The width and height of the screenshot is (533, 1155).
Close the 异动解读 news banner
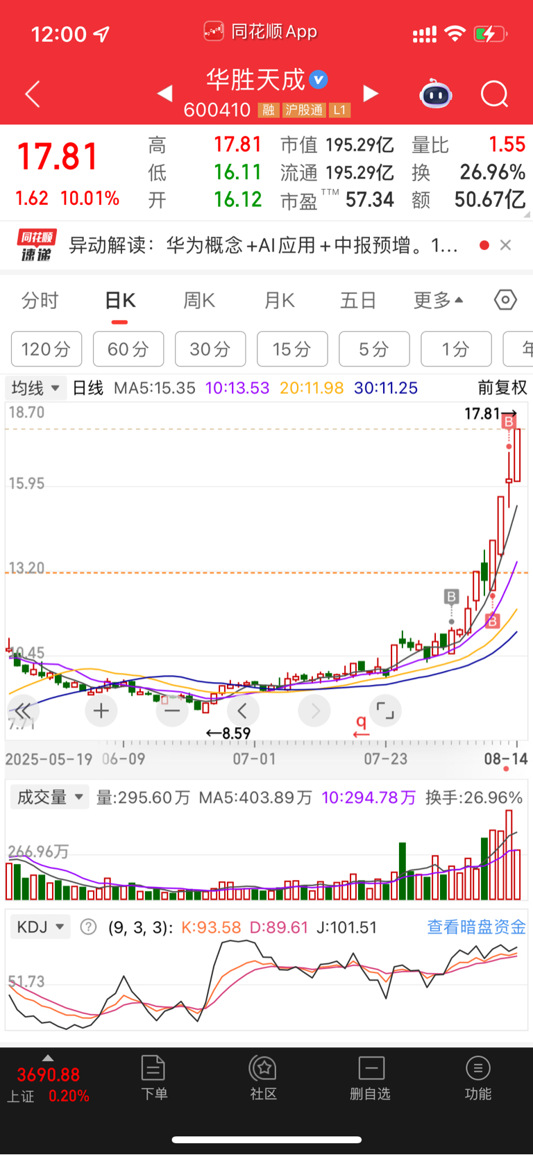[505, 244]
